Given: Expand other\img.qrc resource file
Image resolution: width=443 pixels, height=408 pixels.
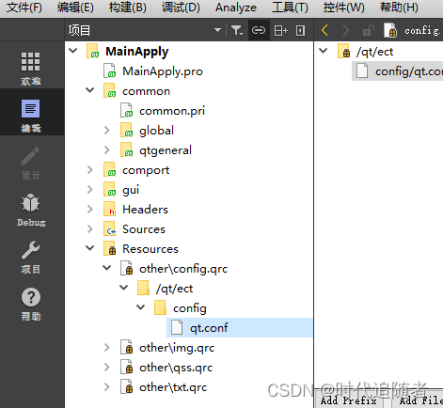Looking at the screenshot, I should pos(107,348).
